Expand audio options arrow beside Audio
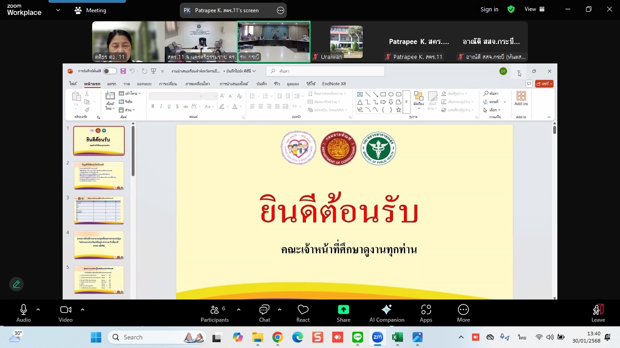The image size is (620, 348). [38, 309]
